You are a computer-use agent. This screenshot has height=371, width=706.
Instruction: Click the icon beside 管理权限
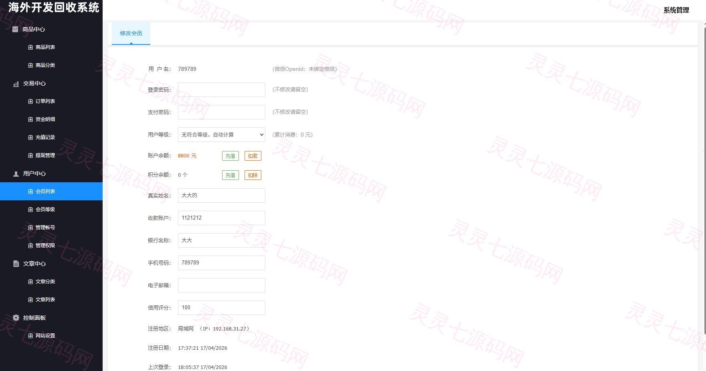(30, 246)
